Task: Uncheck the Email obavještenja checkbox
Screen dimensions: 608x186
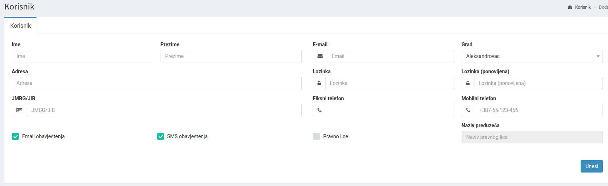Action: click(x=15, y=136)
